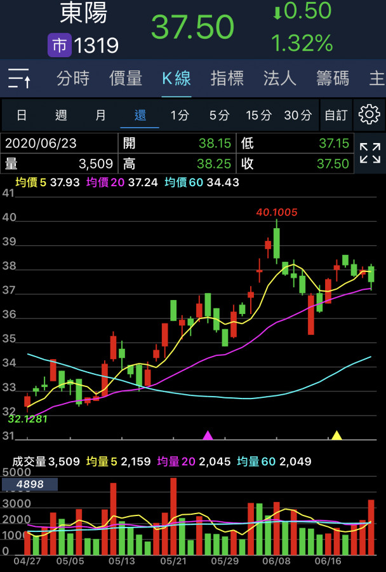Tap the 自訂 custom period button
This screenshot has width=386, height=572.
click(x=336, y=115)
